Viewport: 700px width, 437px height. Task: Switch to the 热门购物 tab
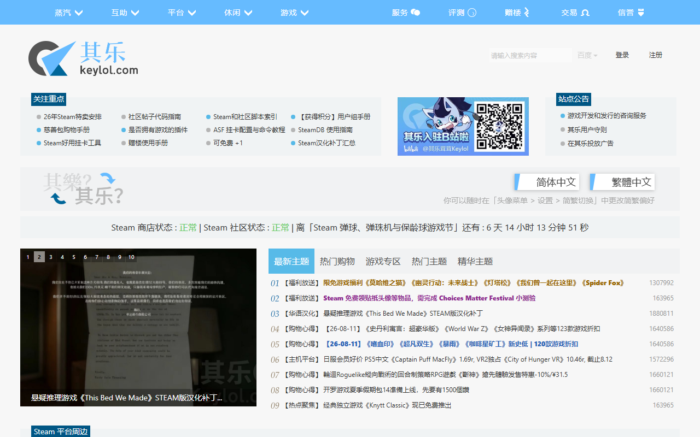pyautogui.click(x=337, y=261)
